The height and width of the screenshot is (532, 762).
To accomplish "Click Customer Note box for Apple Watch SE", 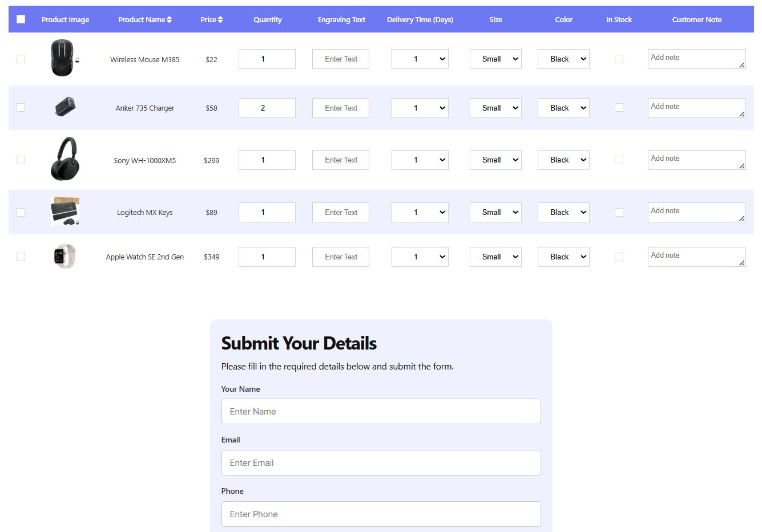I will (696, 257).
